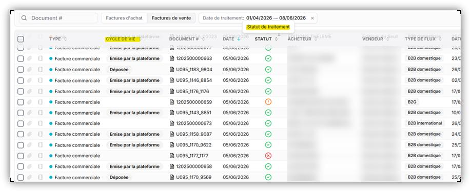Screen dimensions: 471x192
Task: Click the paperclip attachment icon in row 1202500000663
Action: 29,58
